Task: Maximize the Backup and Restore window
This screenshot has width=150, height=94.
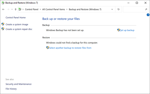Action: 137,3
